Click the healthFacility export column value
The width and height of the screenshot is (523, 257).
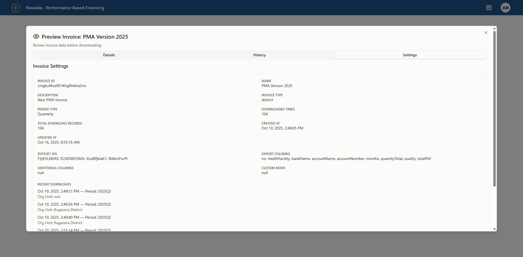(x=279, y=159)
